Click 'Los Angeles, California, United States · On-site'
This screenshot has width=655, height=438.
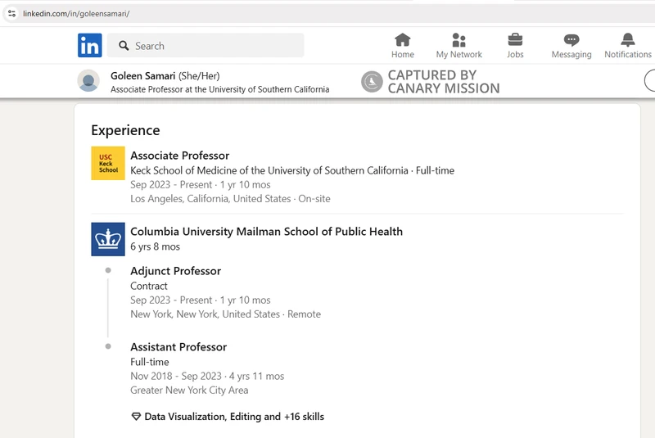(x=230, y=199)
